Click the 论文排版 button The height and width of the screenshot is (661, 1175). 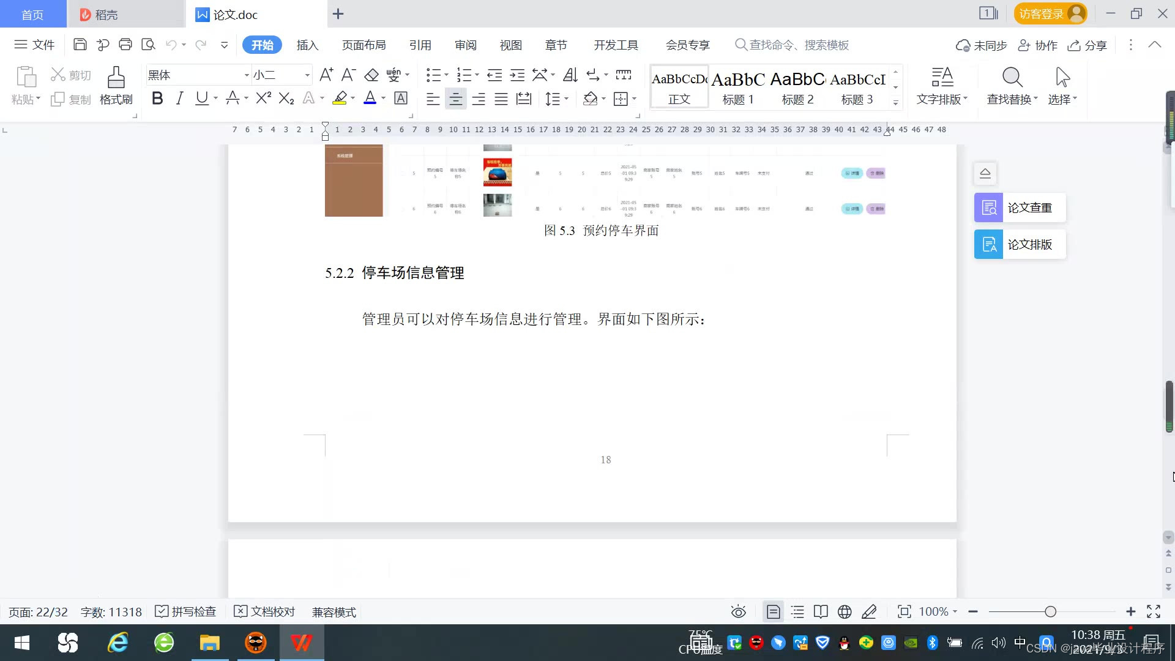[1020, 245]
